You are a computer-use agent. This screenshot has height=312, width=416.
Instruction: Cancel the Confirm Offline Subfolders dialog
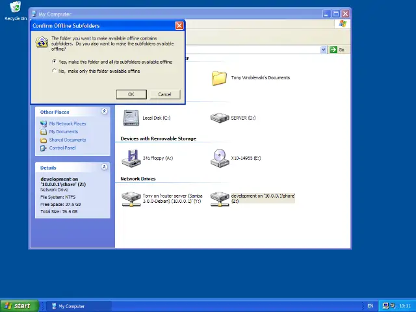pos(164,94)
